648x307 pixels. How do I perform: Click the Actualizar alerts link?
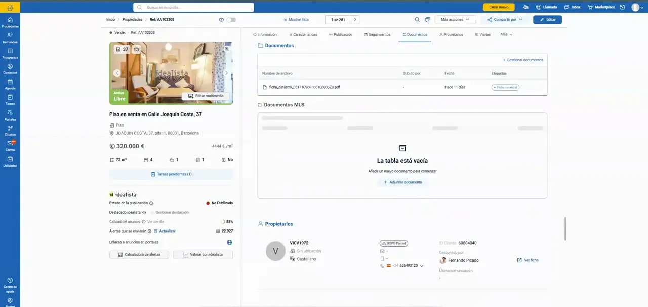165,231
